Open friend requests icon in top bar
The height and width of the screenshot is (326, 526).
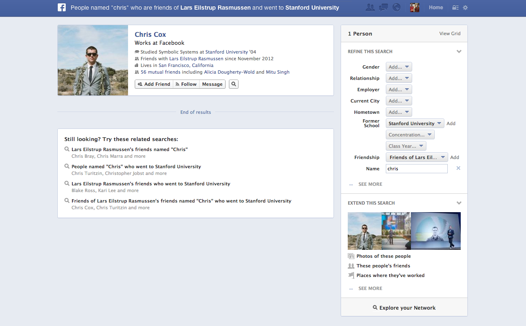pos(370,8)
